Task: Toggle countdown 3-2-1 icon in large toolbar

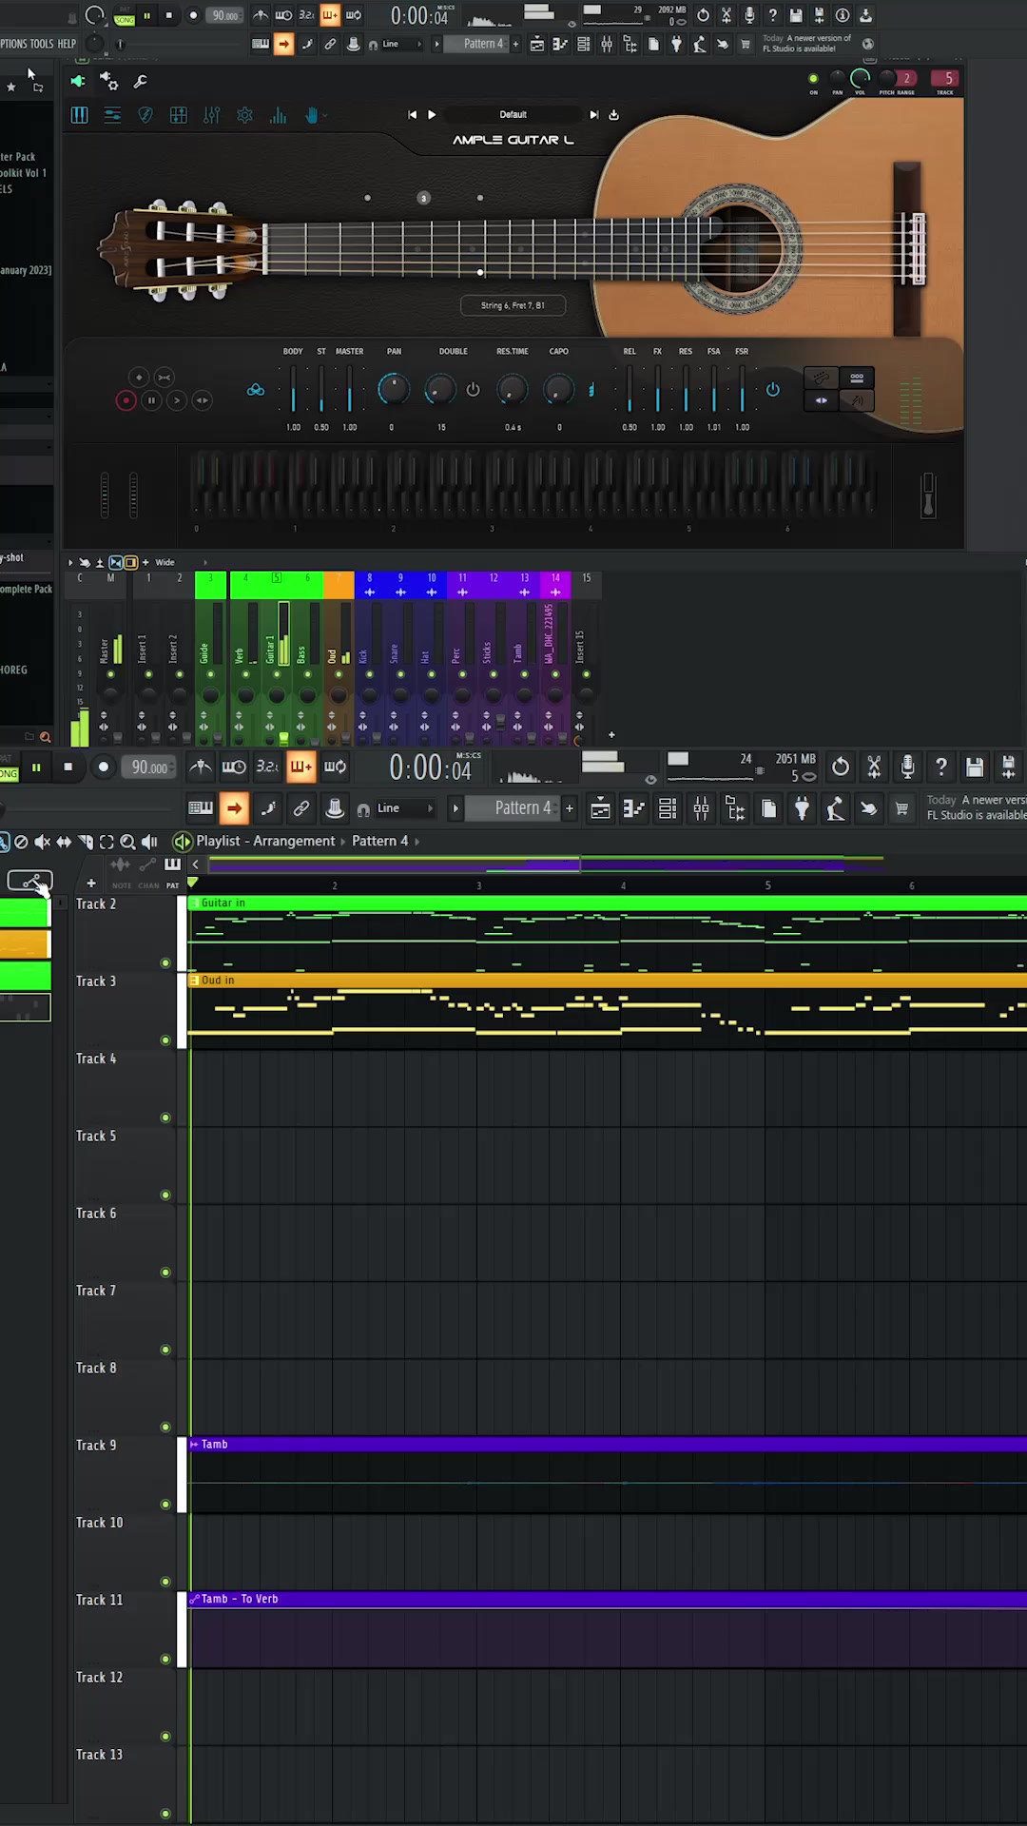Action: (267, 767)
